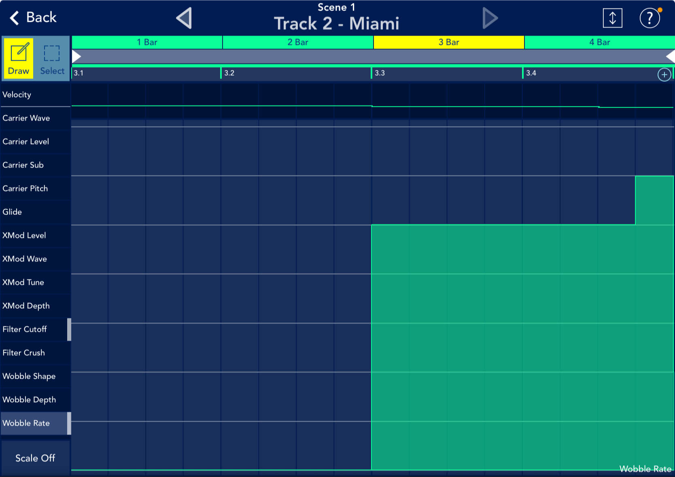Select the 1 Bar tab
675x477 pixels.
tap(147, 42)
